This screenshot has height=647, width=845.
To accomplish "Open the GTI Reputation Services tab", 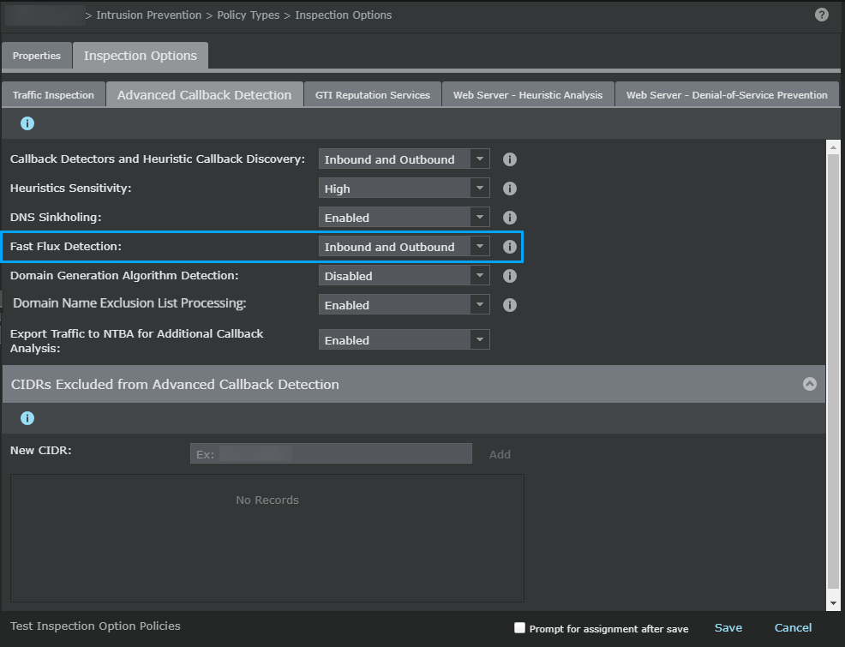I will click(x=373, y=95).
